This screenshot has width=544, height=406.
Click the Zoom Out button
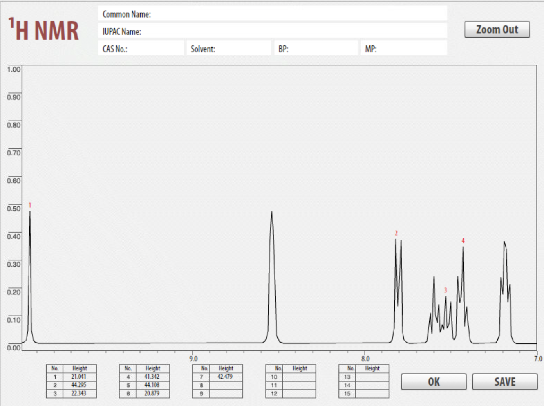click(x=497, y=29)
